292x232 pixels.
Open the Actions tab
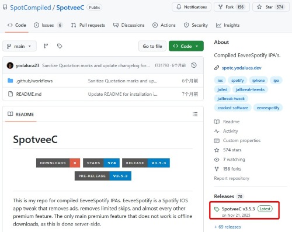(164, 25)
